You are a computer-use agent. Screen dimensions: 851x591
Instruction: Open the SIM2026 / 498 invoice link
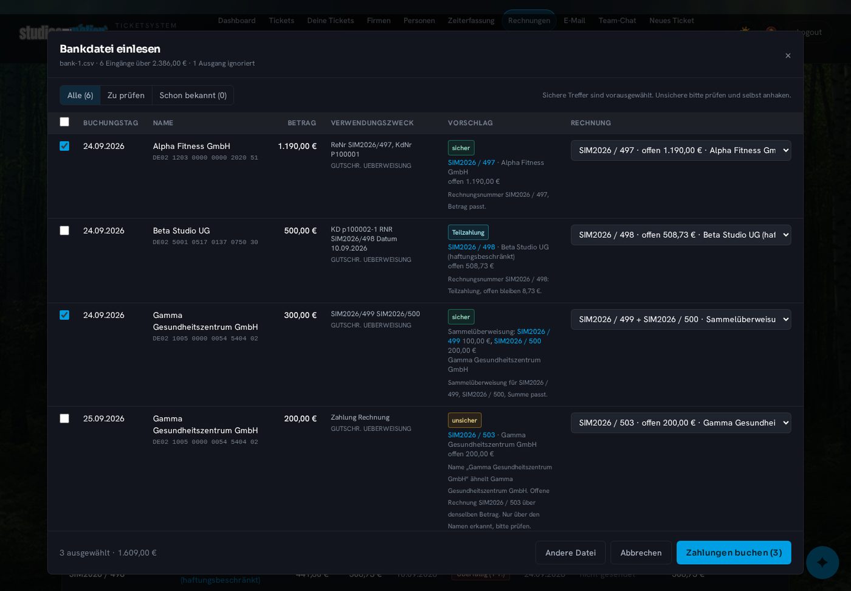click(x=471, y=247)
